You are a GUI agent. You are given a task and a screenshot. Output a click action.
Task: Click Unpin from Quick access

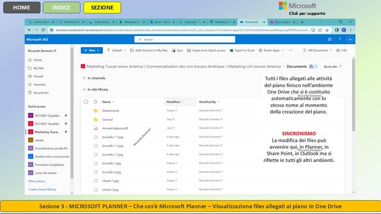coord(206,50)
